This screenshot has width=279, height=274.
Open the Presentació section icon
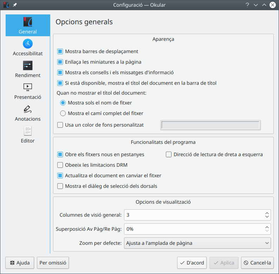pyautogui.click(x=28, y=87)
